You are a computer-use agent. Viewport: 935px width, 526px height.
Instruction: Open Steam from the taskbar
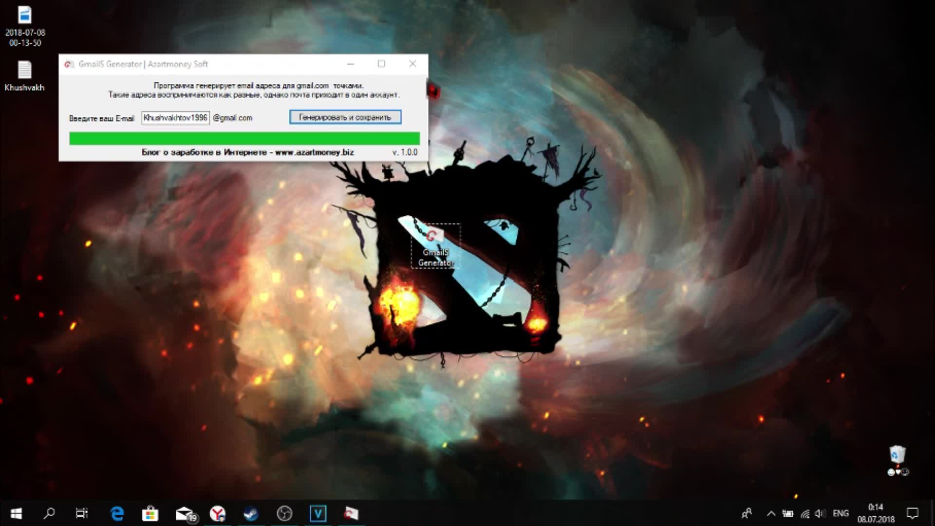(251, 513)
